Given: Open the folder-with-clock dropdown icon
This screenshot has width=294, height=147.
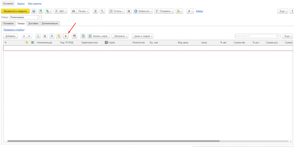Looking at the screenshot, I should pyautogui.click(x=179, y=11).
